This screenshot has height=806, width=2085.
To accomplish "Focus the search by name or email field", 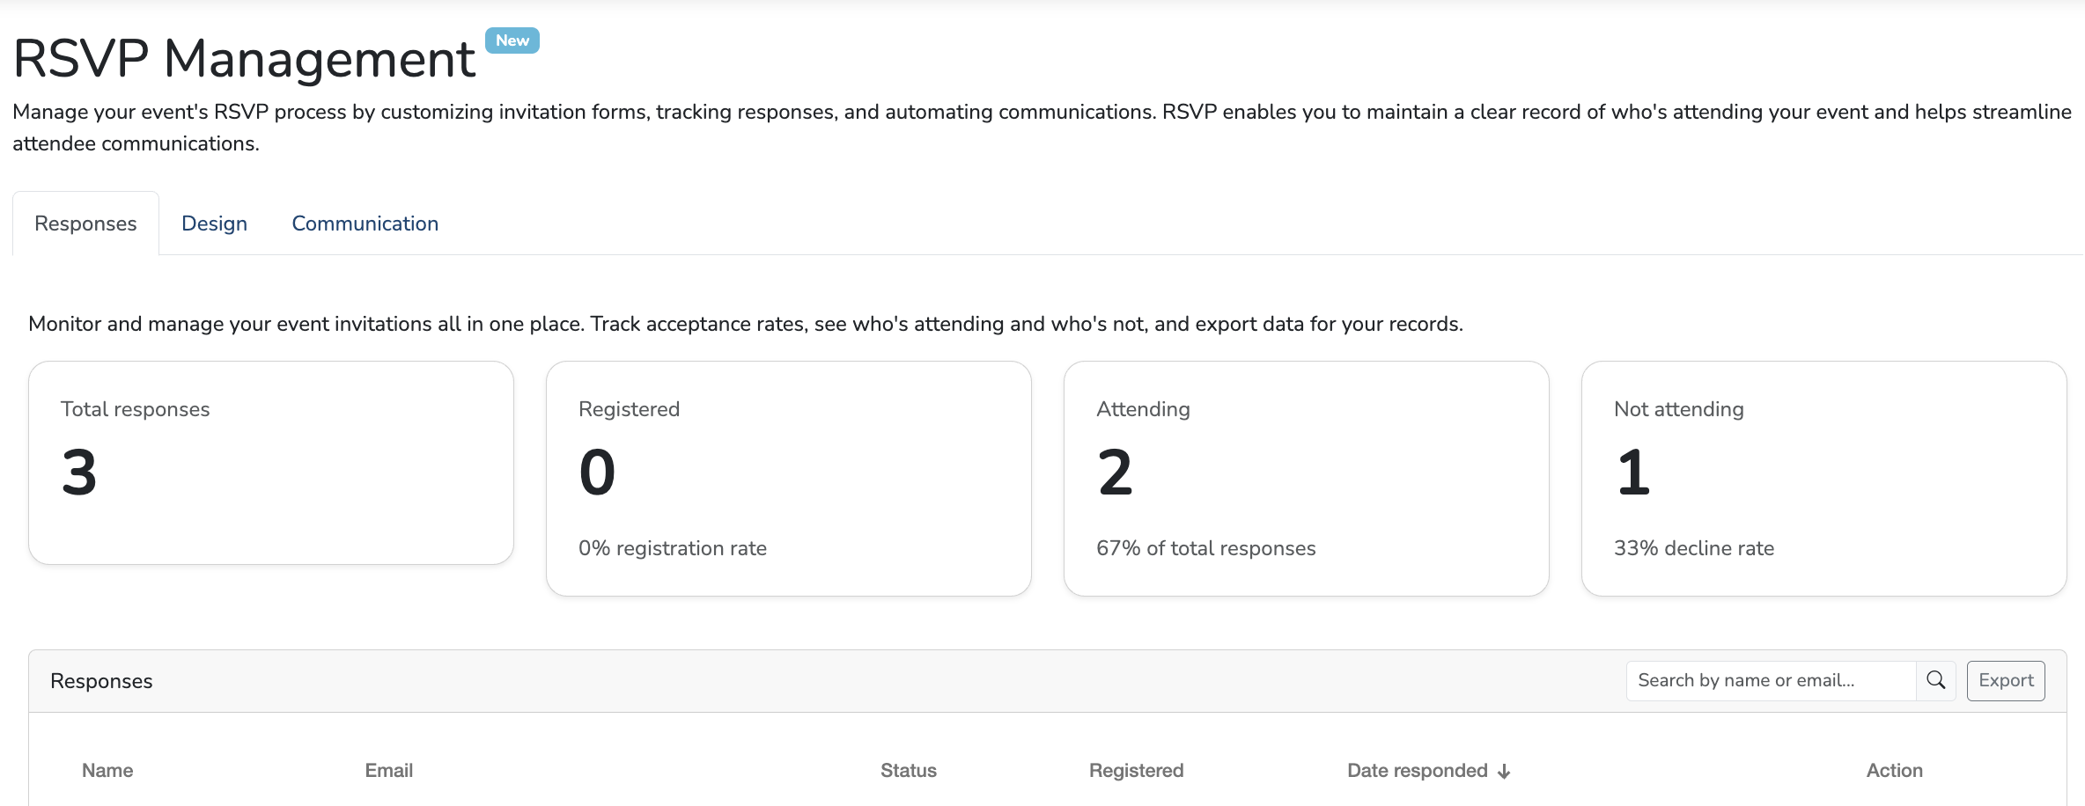I will click(1770, 680).
